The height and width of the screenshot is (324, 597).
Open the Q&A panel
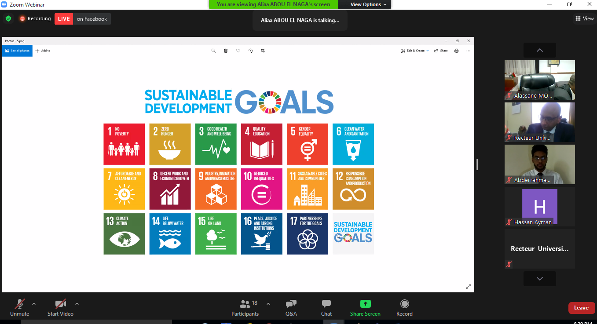(x=291, y=304)
